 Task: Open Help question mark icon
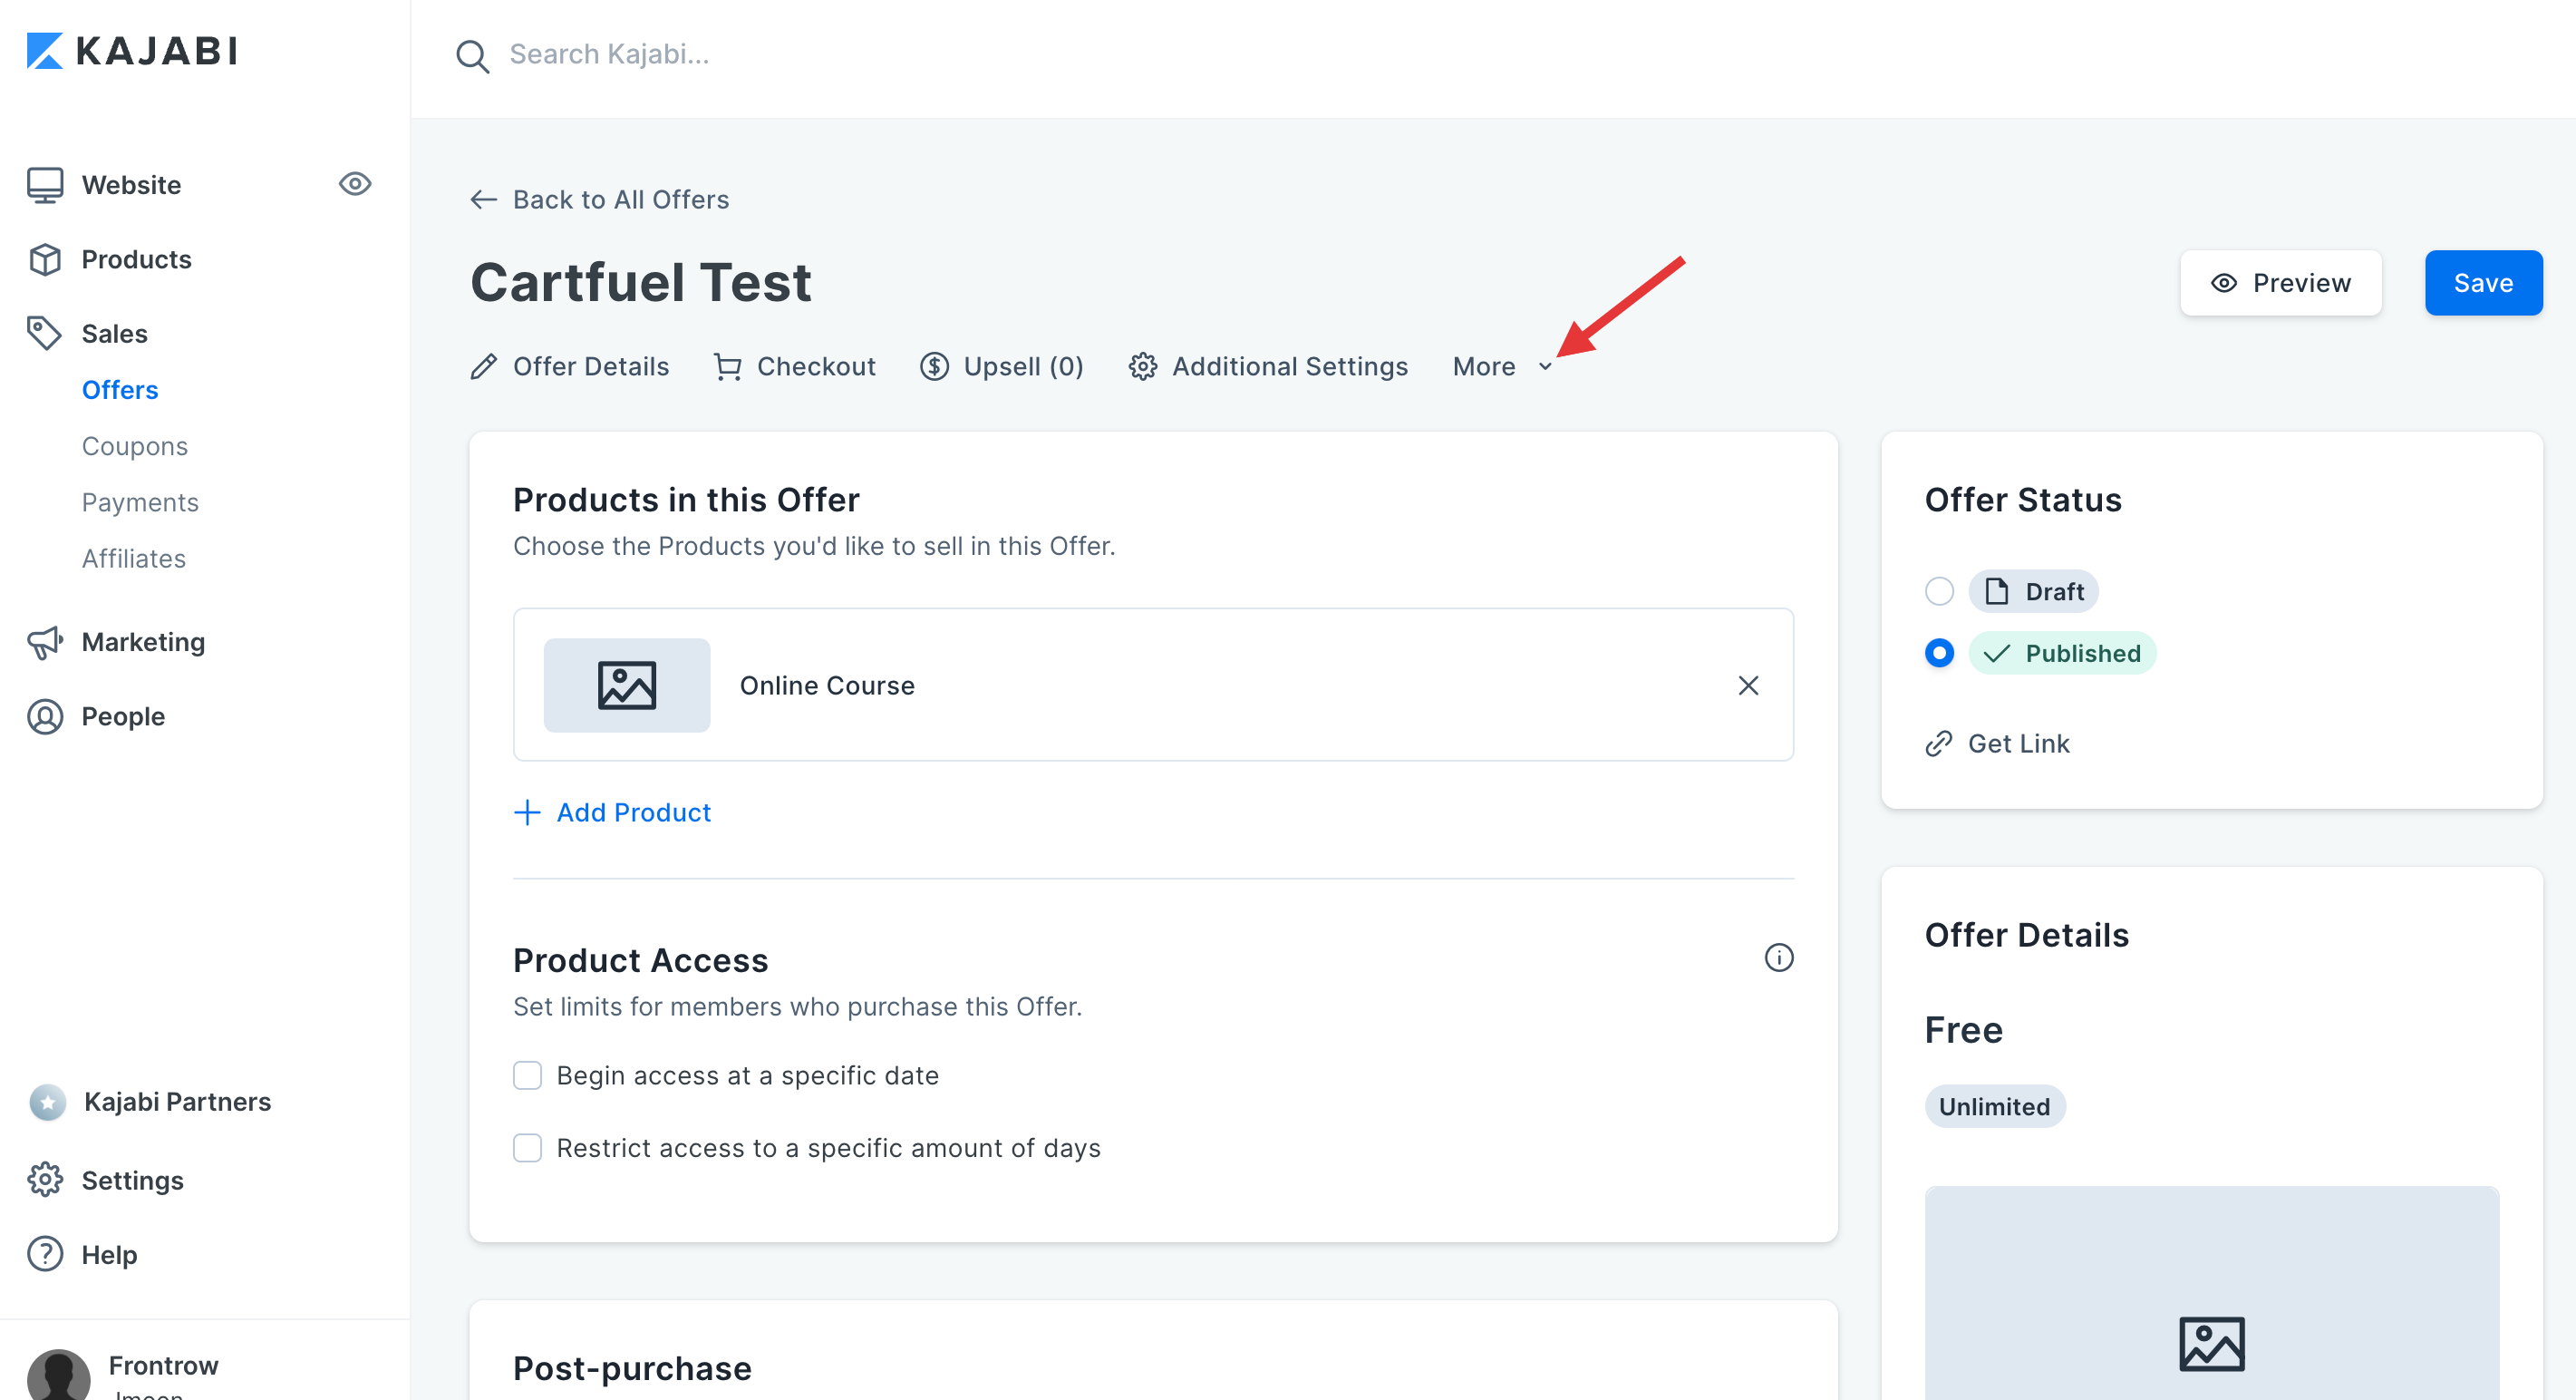click(x=46, y=1254)
